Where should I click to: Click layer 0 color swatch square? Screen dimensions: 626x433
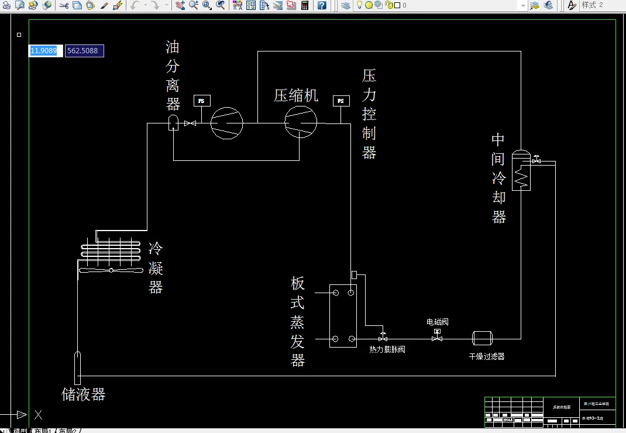(397, 5)
